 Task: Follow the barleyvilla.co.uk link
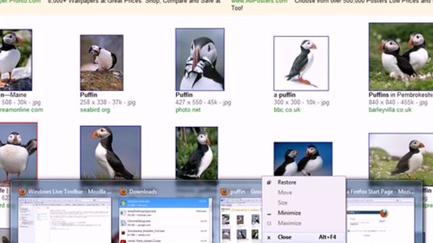click(390, 110)
